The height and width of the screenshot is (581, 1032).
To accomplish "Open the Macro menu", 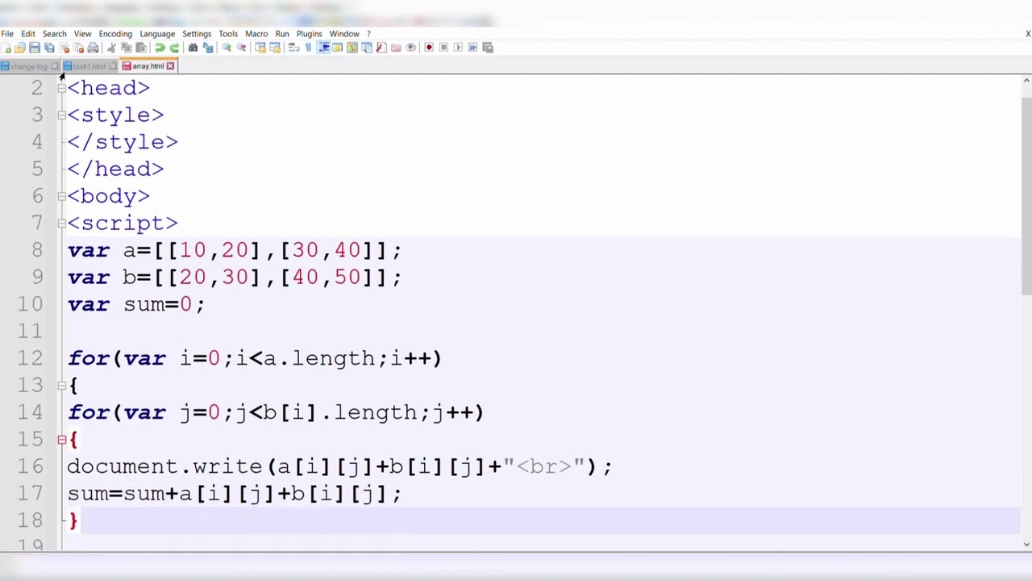I will [x=256, y=34].
